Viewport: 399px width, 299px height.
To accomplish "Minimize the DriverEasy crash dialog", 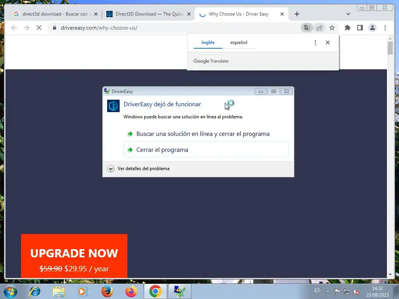I will click(x=261, y=91).
